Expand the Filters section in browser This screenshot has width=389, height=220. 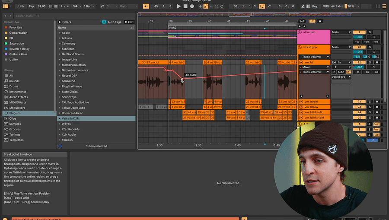tap(60, 22)
